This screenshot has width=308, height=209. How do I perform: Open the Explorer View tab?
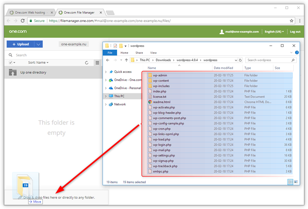pos(154,53)
